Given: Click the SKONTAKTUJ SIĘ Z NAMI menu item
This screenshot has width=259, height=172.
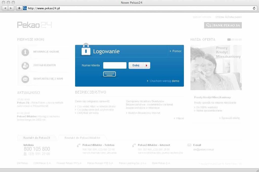Looking at the screenshot, I should pos(48,79).
